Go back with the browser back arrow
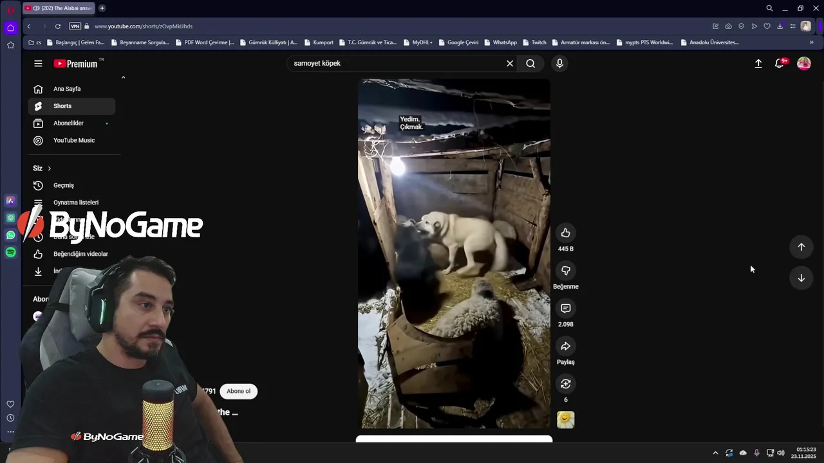824x463 pixels. click(28, 26)
